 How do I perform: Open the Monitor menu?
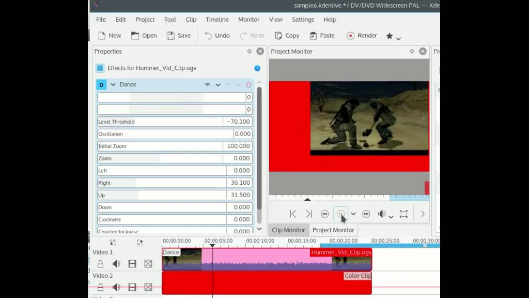248,20
